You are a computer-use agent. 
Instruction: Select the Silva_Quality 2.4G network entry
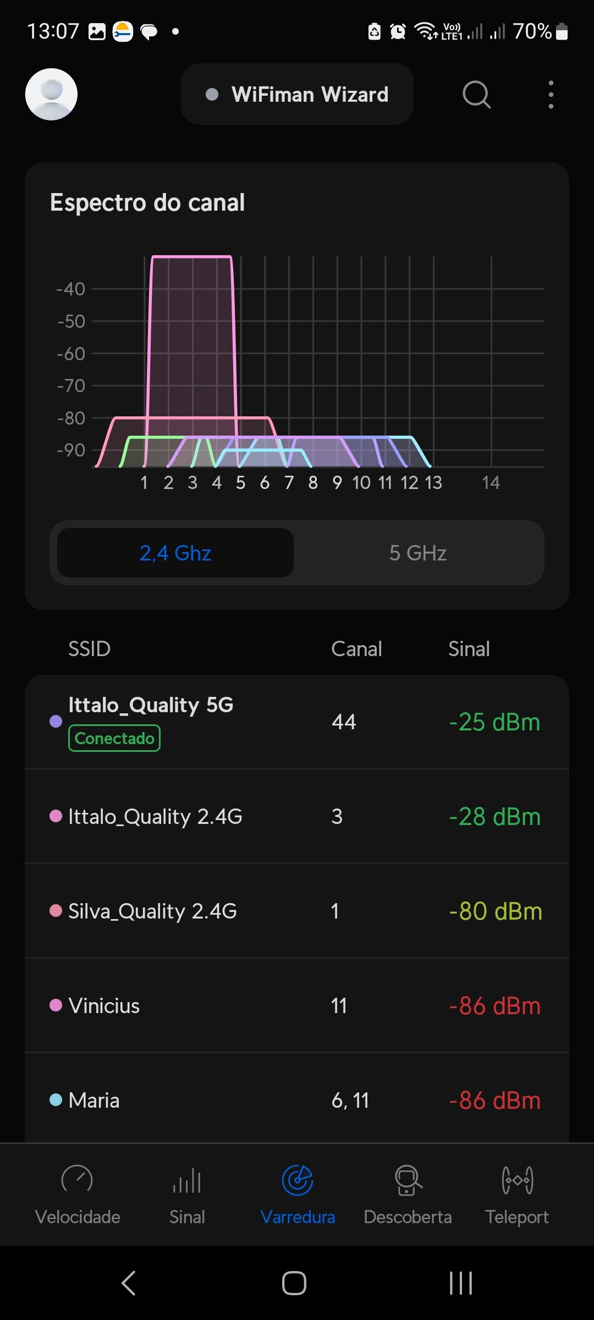coord(297,911)
